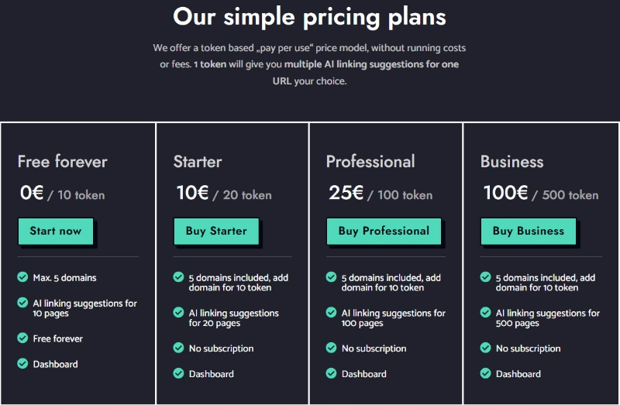Screen dimensions: 620x405
Task: Click checkmark beside Starter No subscription
Action: 178,348
